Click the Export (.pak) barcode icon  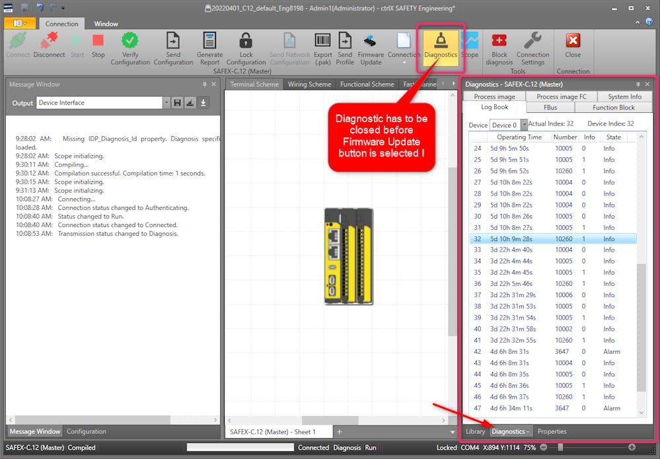[x=323, y=40]
